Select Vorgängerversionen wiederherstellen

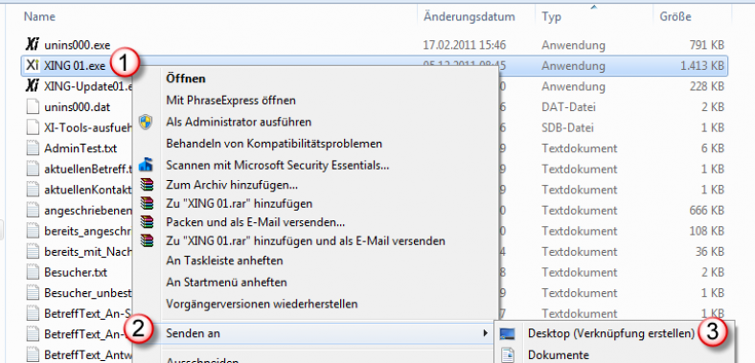coord(262,304)
